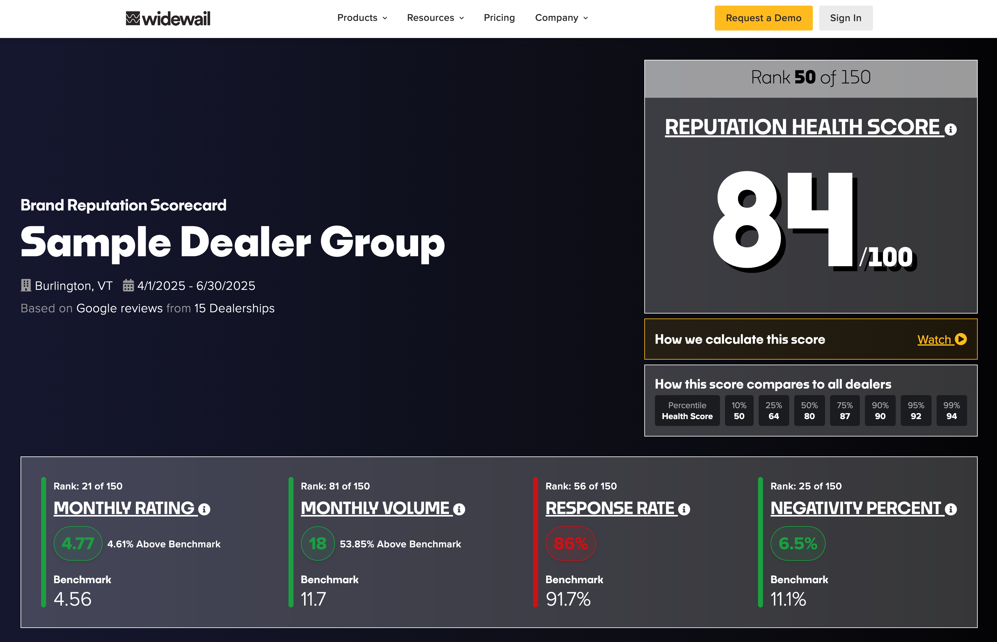
Task: Expand the Products dropdown menu
Action: [362, 18]
